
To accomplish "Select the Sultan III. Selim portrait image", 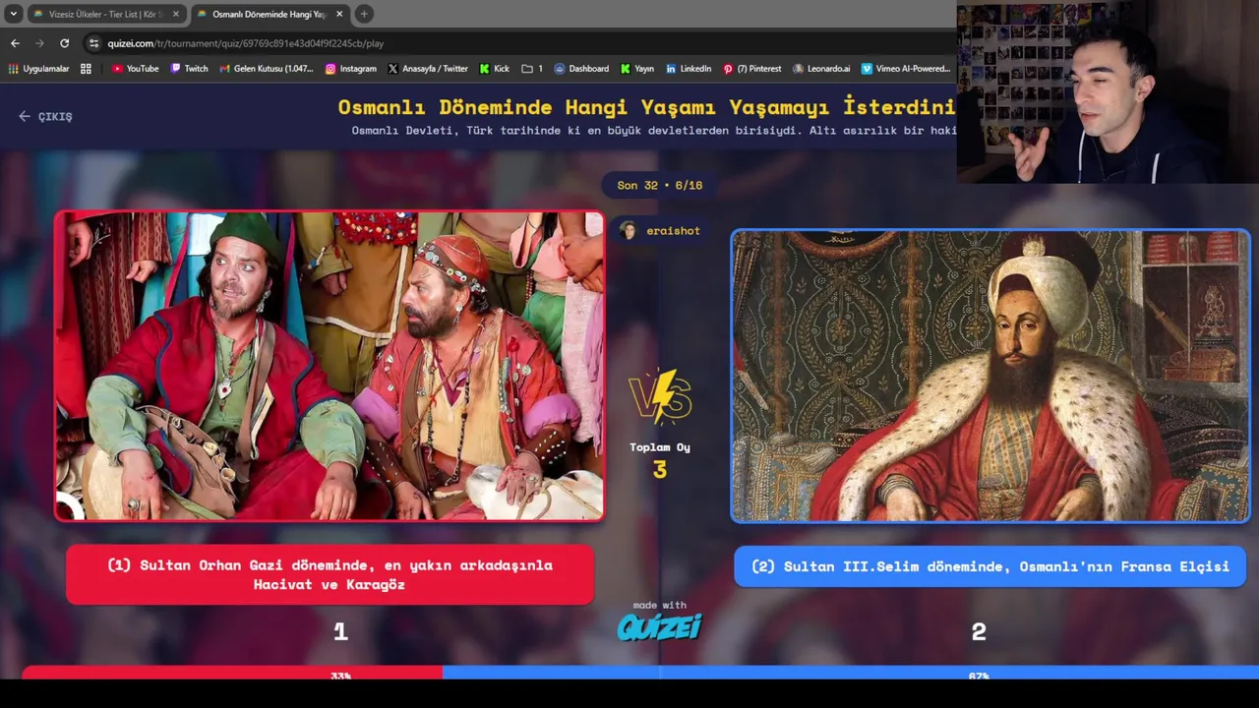I will pos(990,376).
